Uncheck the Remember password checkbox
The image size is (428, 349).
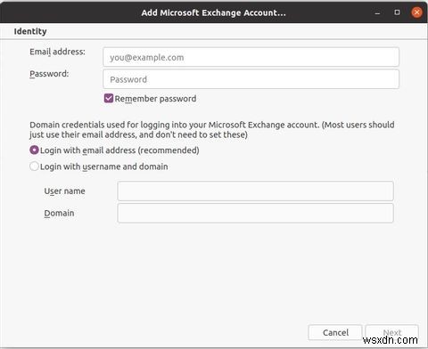[109, 99]
